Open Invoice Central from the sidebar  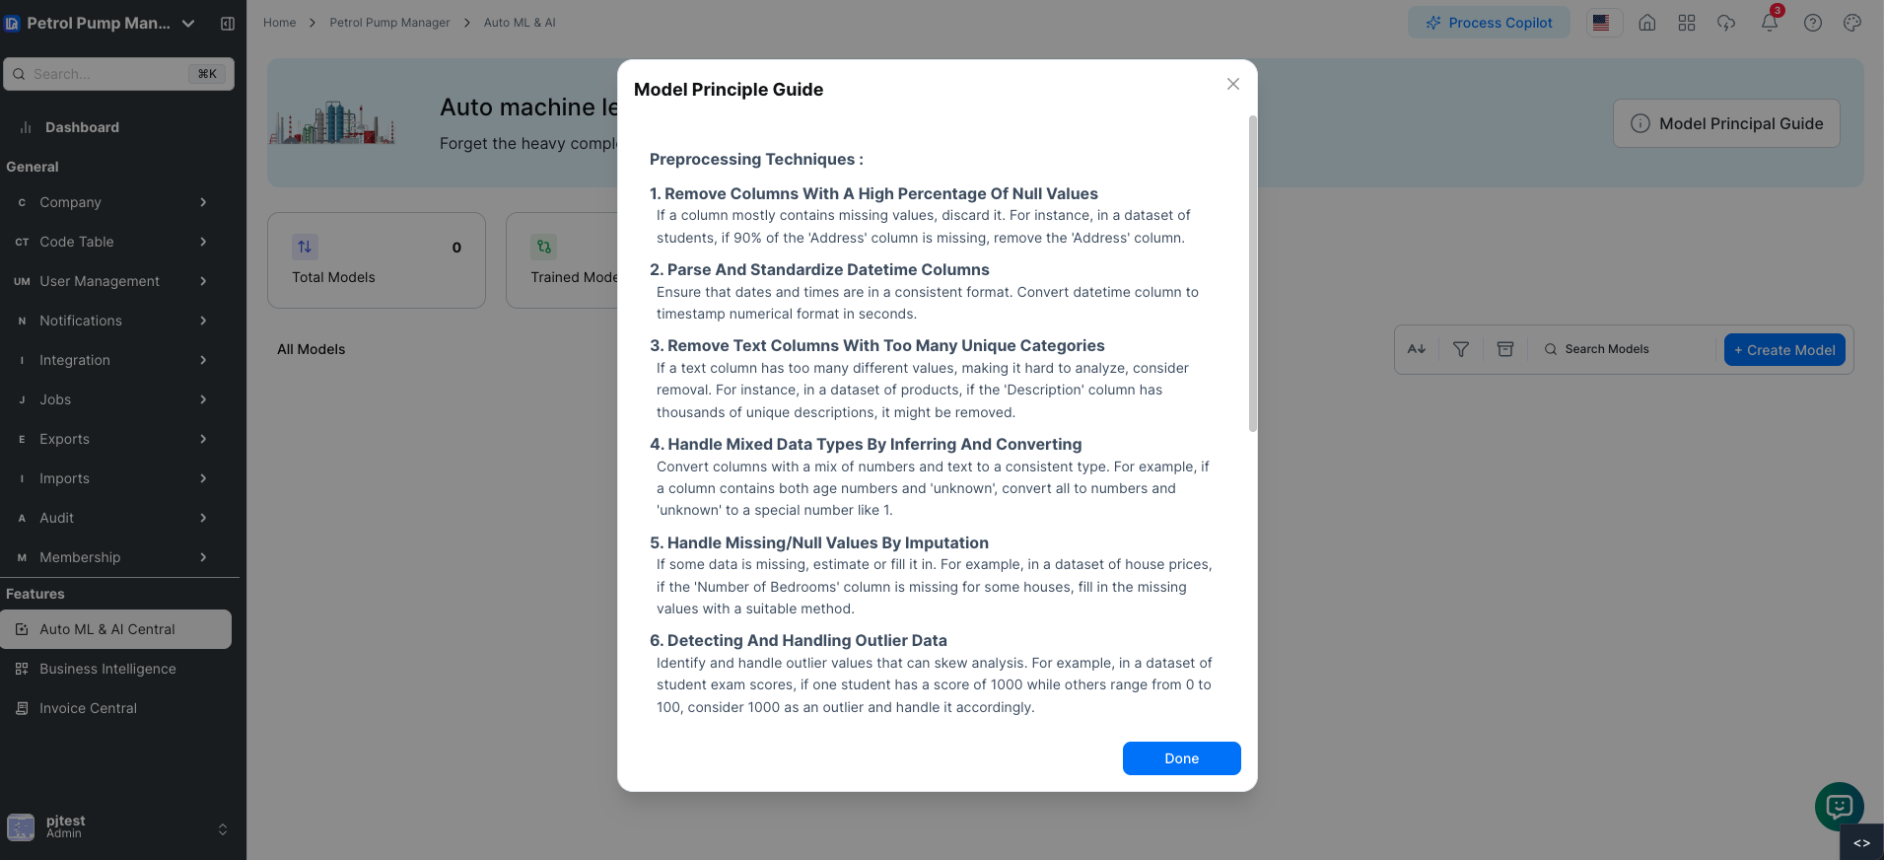click(x=88, y=707)
